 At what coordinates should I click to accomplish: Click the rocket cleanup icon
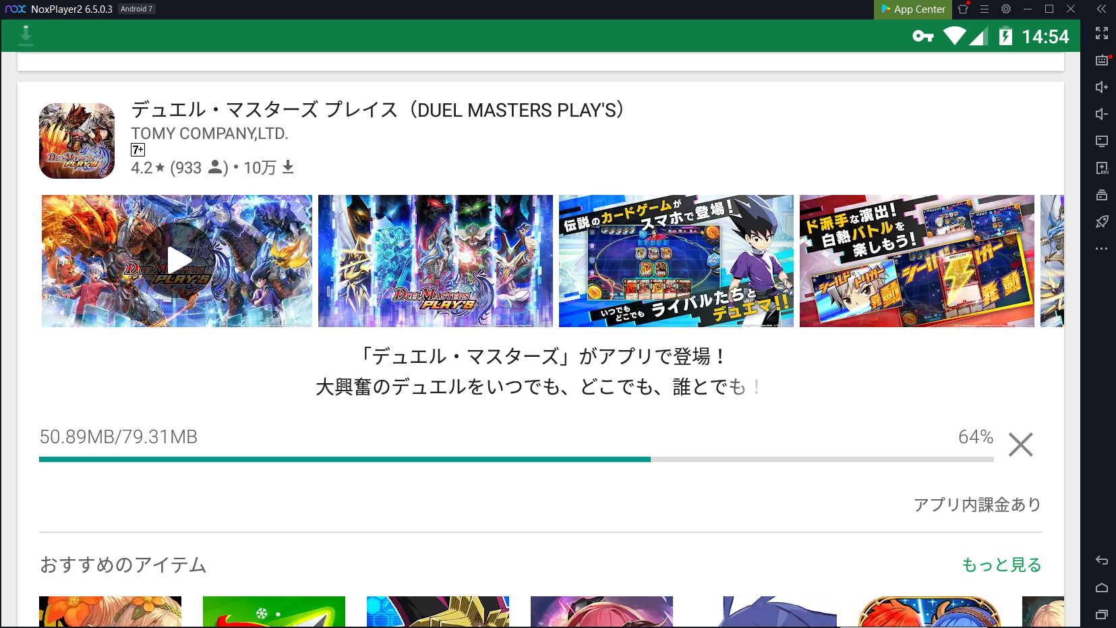[x=1102, y=222]
